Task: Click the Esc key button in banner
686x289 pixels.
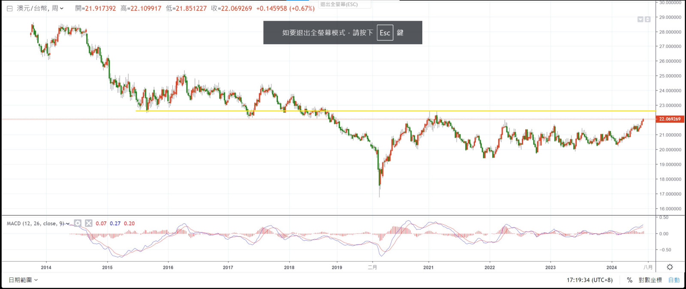Action: 385,33
